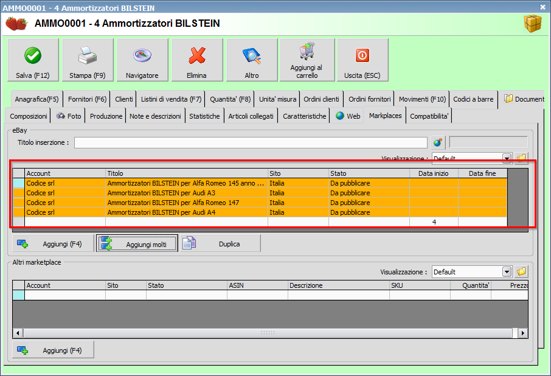Select row 'Ammortizzatori BILSTEIN per Audi A4'
Viewport: 551px width, 376px height.
[x=260, y=212]
